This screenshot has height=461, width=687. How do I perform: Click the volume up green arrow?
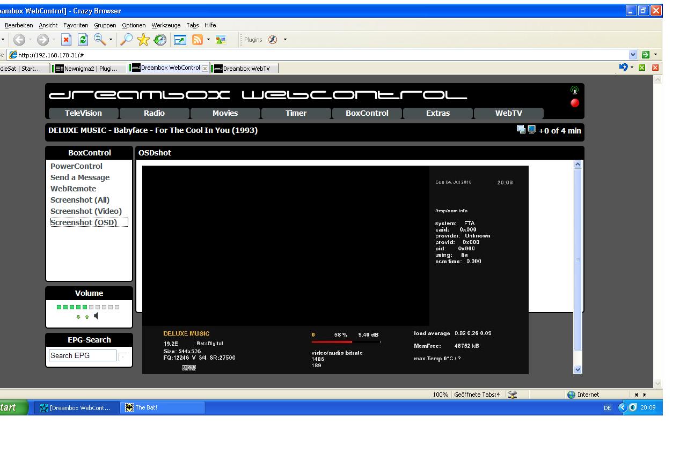tap(86, 317)
